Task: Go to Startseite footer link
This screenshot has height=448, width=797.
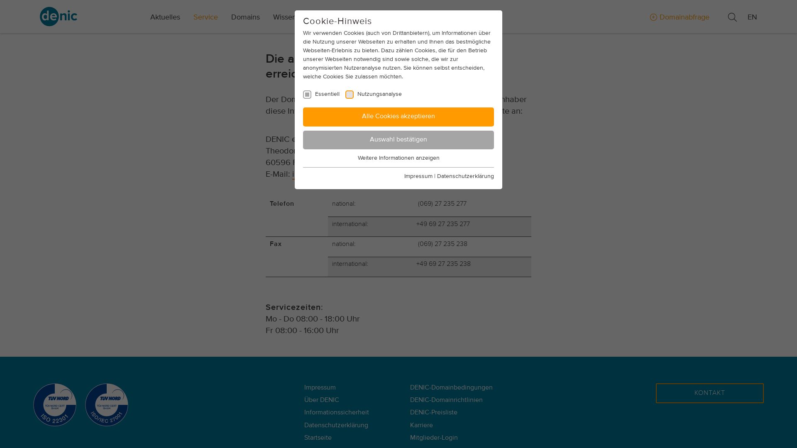Action: click(318, 438)
